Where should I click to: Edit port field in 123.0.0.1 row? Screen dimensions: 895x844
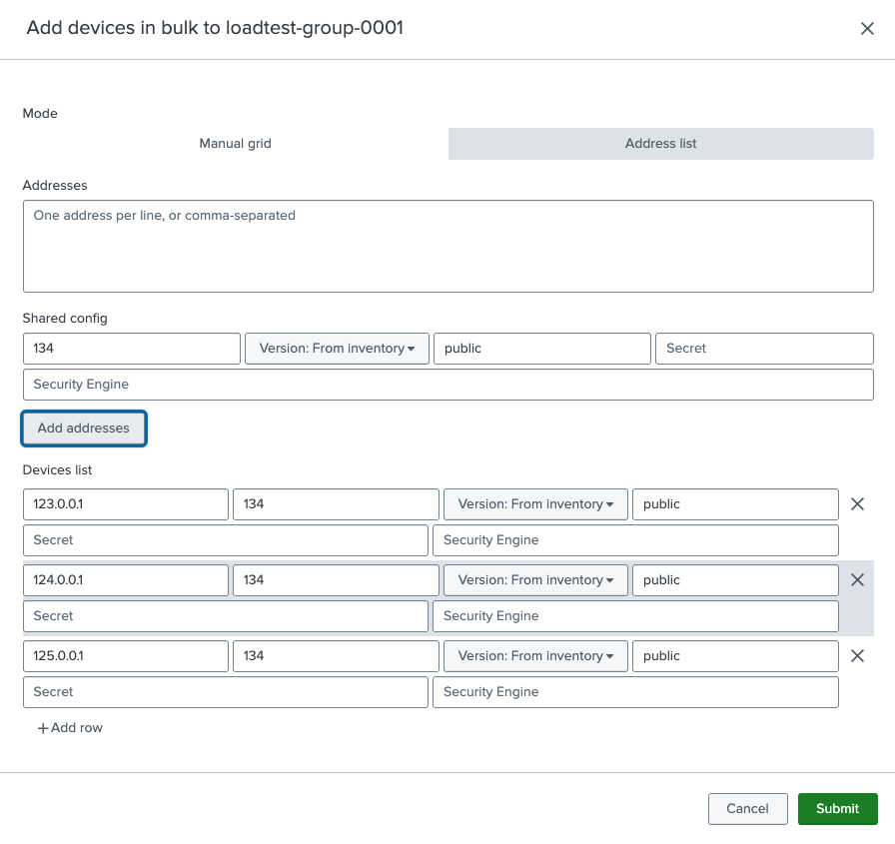(336, 503)
